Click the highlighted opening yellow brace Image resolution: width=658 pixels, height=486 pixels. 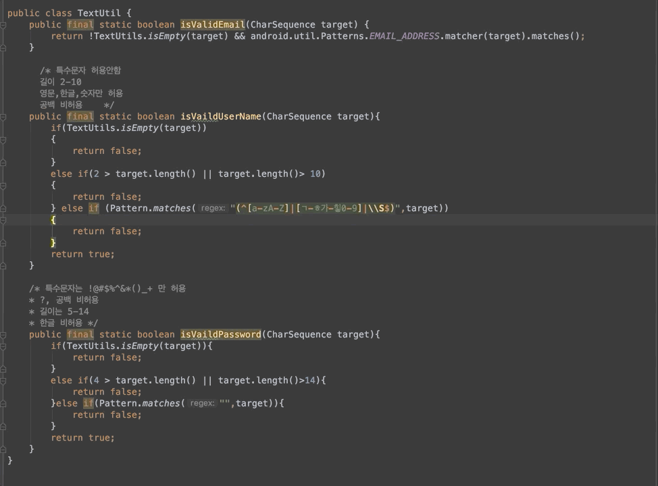(53, 220)
